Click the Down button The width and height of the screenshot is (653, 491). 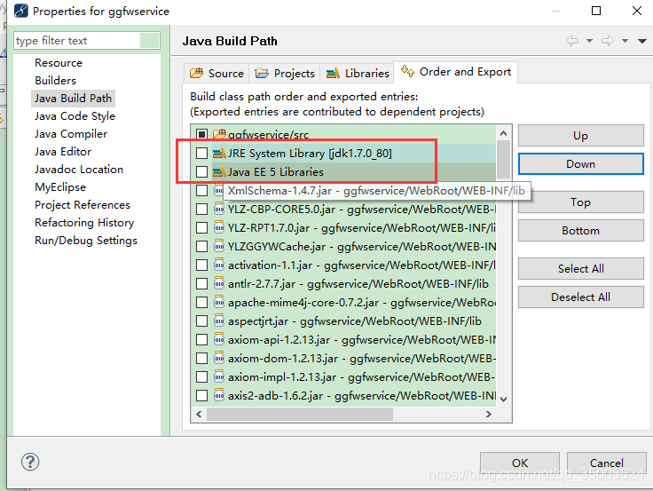click(580, 163)
